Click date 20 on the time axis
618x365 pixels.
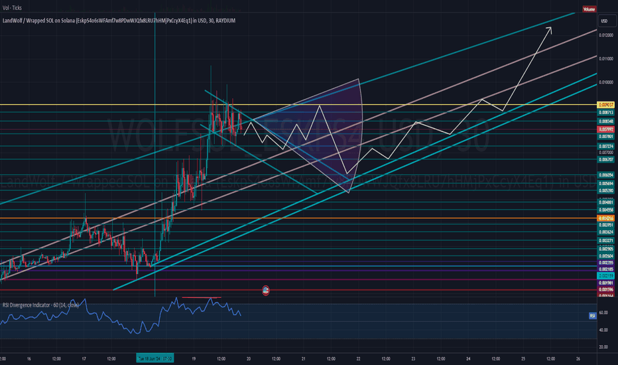pyautogui.click(x=249, y=358)
